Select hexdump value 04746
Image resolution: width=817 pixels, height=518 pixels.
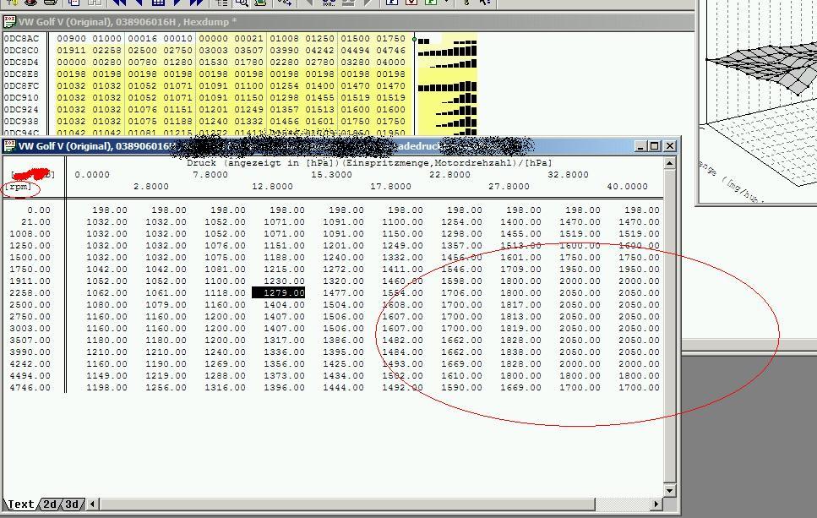click(391, 51)
